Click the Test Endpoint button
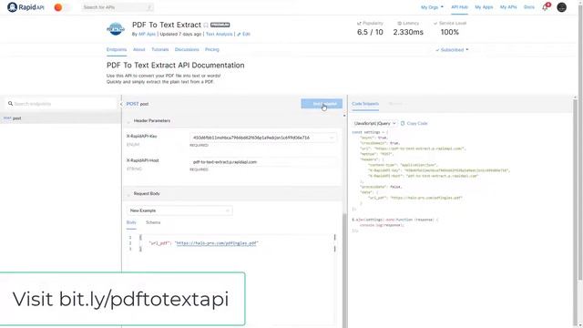The height and width of the screenshot is (328, 583). tap(322, 104)
